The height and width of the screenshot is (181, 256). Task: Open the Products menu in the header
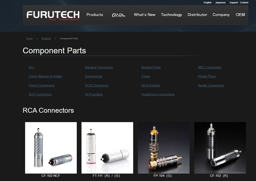(95, 15)
